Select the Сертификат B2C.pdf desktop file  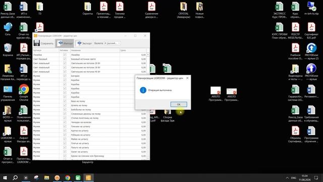pyautogui.click(x=311, y=30)
